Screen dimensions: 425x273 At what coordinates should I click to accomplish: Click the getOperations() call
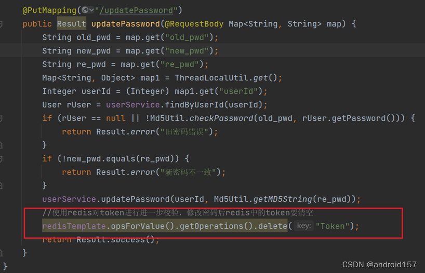pos(216,226)
